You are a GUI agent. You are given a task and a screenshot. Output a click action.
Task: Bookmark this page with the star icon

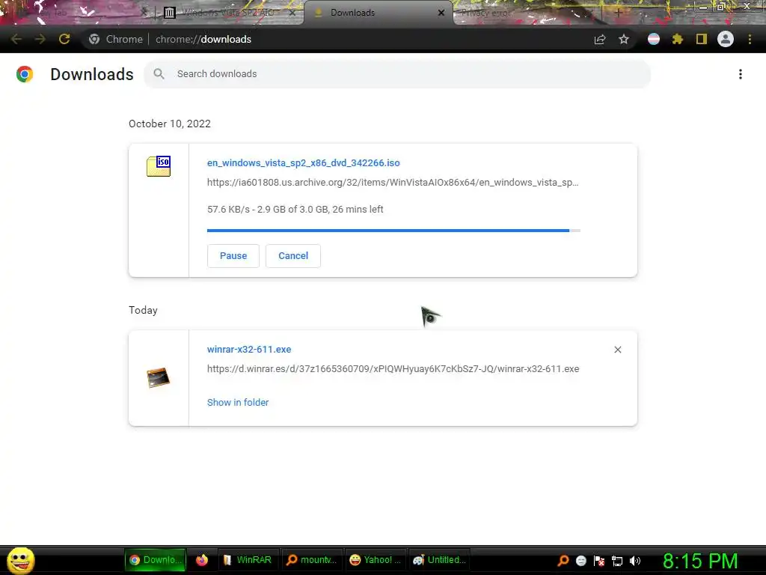624,39
